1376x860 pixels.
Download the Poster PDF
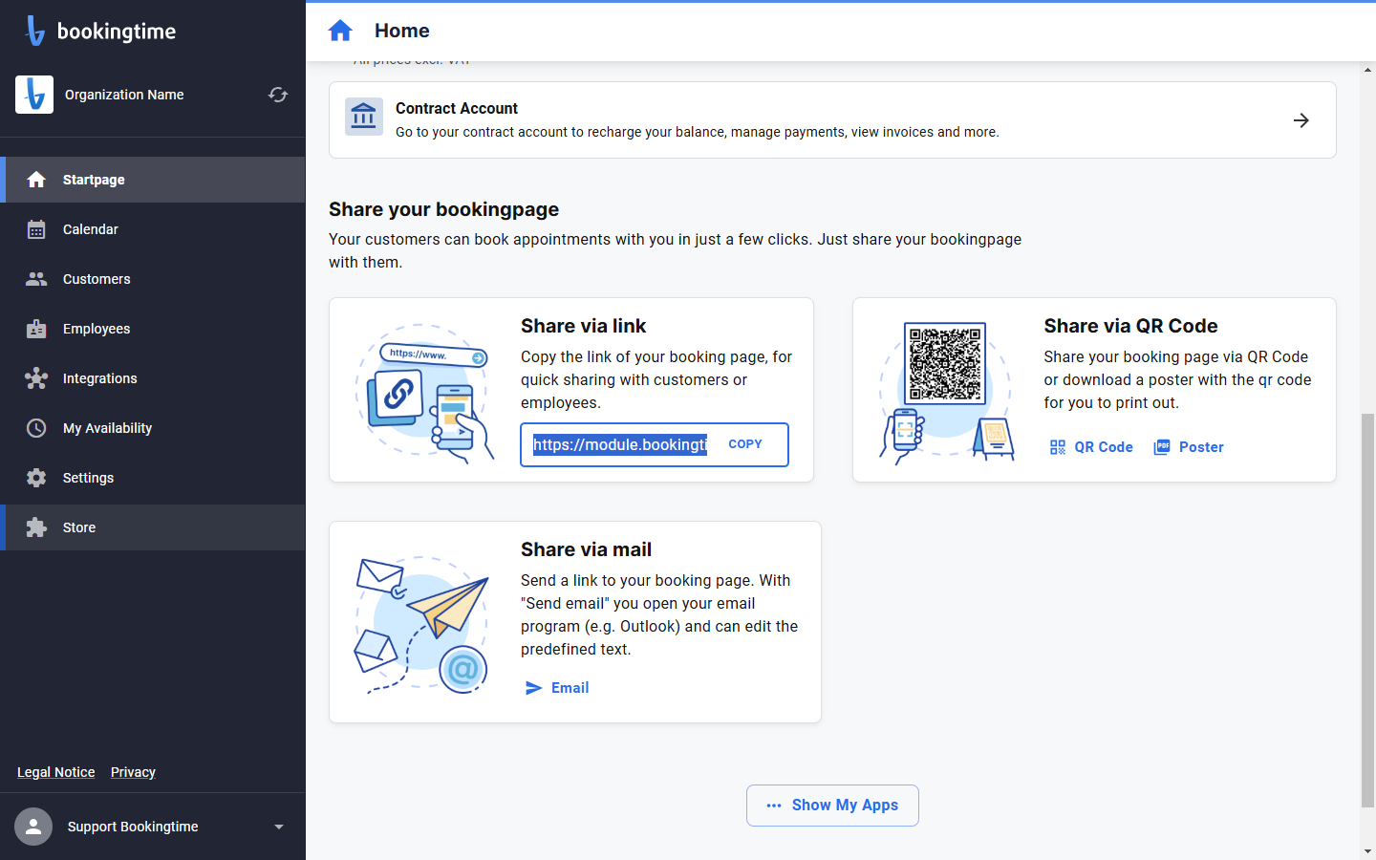click(x=1189, y=447)
